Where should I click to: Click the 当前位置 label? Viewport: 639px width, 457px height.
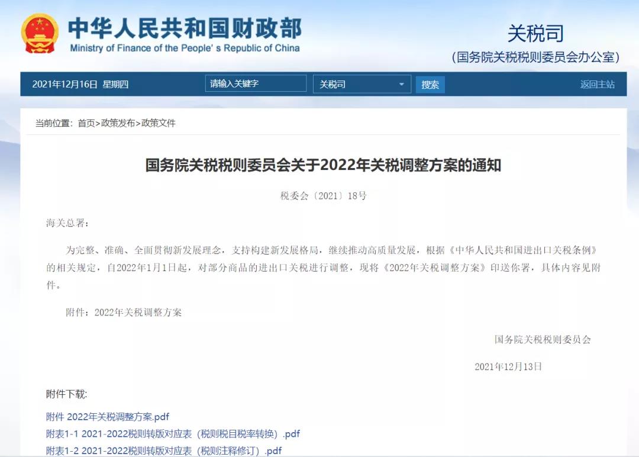coord(54,123)
